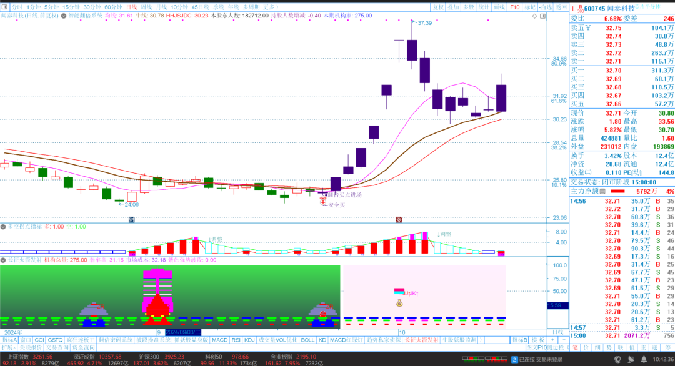
Task: Open the 扩展 extension tab
Action: pos(8,347)
